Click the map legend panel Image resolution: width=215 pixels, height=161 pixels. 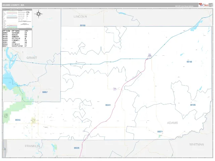tap(17, 19)
